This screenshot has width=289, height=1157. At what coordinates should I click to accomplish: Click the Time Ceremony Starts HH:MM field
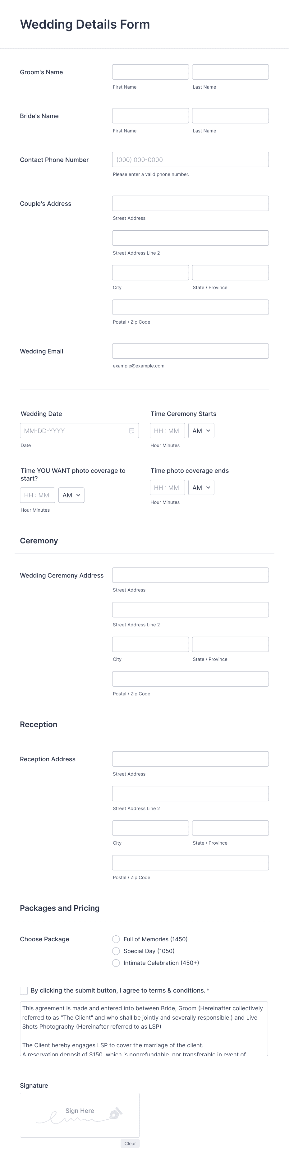(x=167, y=430)
